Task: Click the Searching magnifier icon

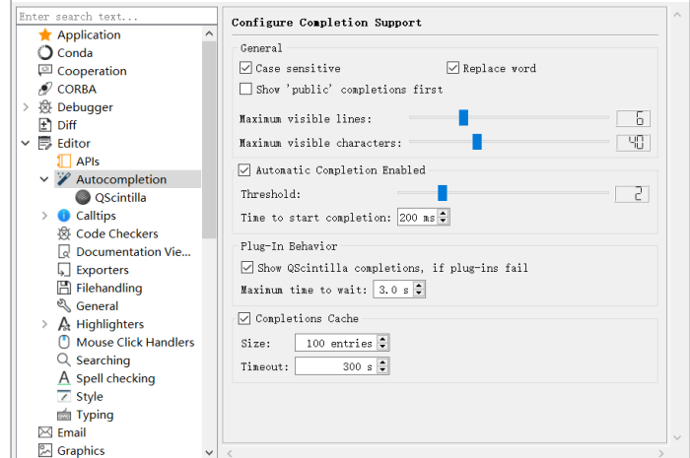Action: coord(64,360)
